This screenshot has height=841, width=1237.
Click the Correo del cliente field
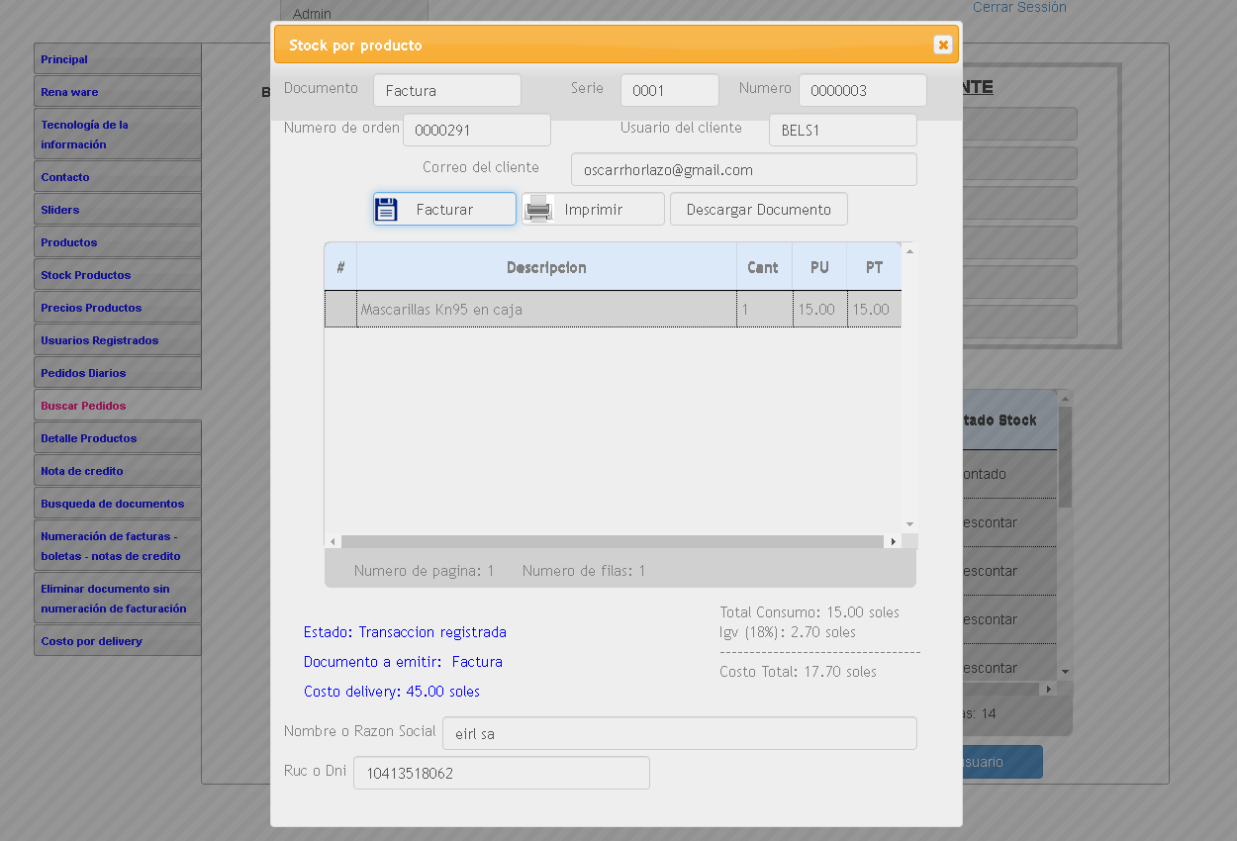743,169
